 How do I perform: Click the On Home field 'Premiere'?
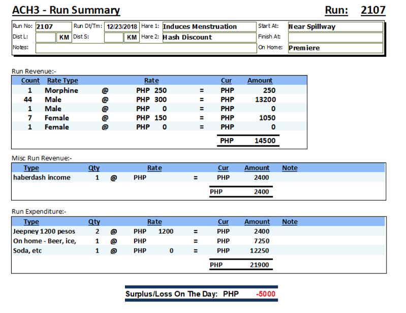(x=335, y=48)
